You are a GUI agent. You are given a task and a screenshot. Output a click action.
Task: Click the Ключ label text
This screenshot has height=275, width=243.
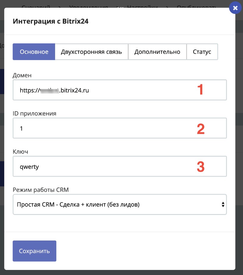(20, 152)
